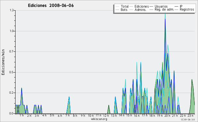Click the '18 h' x-axis label

coord(152,115)
